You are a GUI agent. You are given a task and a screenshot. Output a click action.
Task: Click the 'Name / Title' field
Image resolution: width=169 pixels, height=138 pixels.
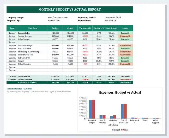point(54,21)
